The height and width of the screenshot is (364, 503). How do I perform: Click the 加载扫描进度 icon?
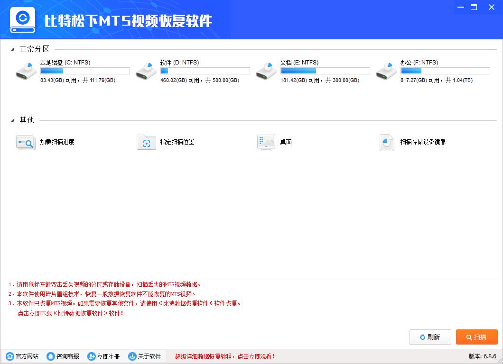click(x=26, y=142)
